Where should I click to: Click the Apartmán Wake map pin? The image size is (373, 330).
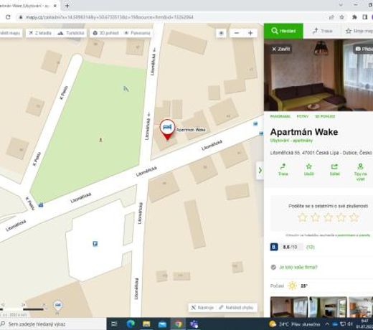167,129
